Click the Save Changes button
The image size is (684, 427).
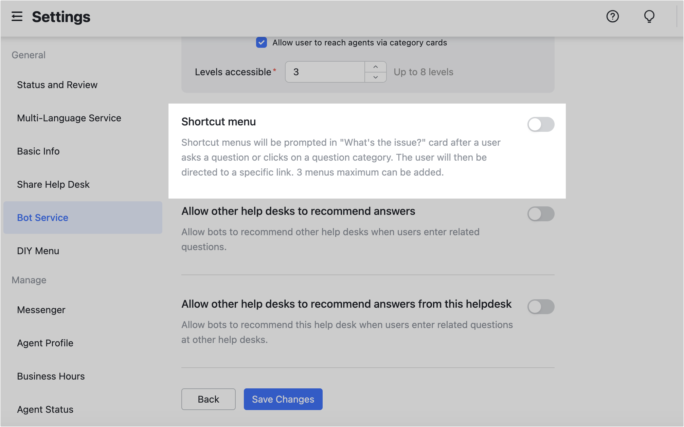point(283,399)
